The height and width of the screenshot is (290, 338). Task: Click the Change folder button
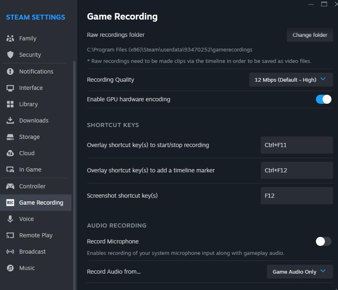click(x=310, y=35)
